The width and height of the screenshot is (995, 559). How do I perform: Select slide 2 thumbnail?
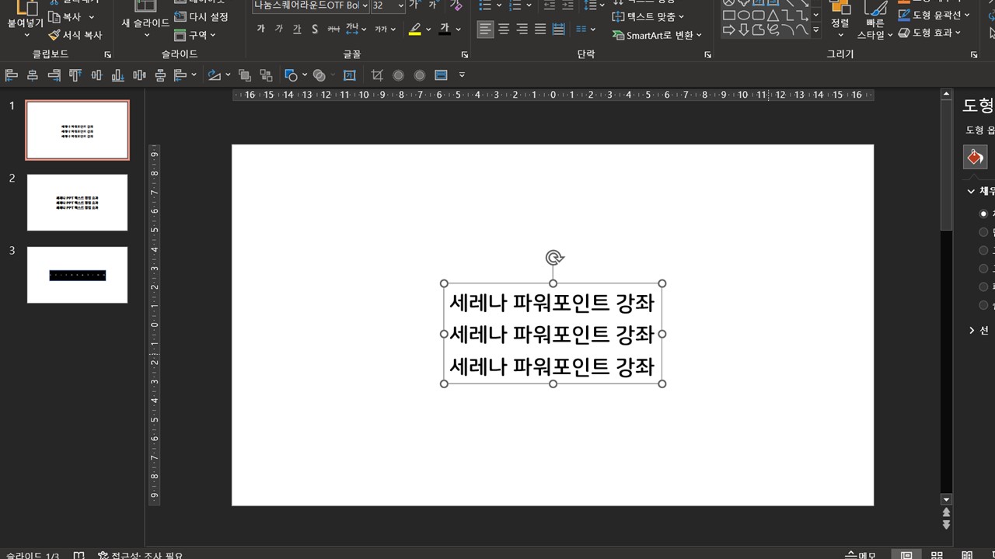pyautogui.click(x=78, y=202)
